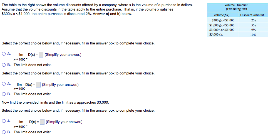
Task: Click the Discount Amount column header
Action: coord(252,15)
